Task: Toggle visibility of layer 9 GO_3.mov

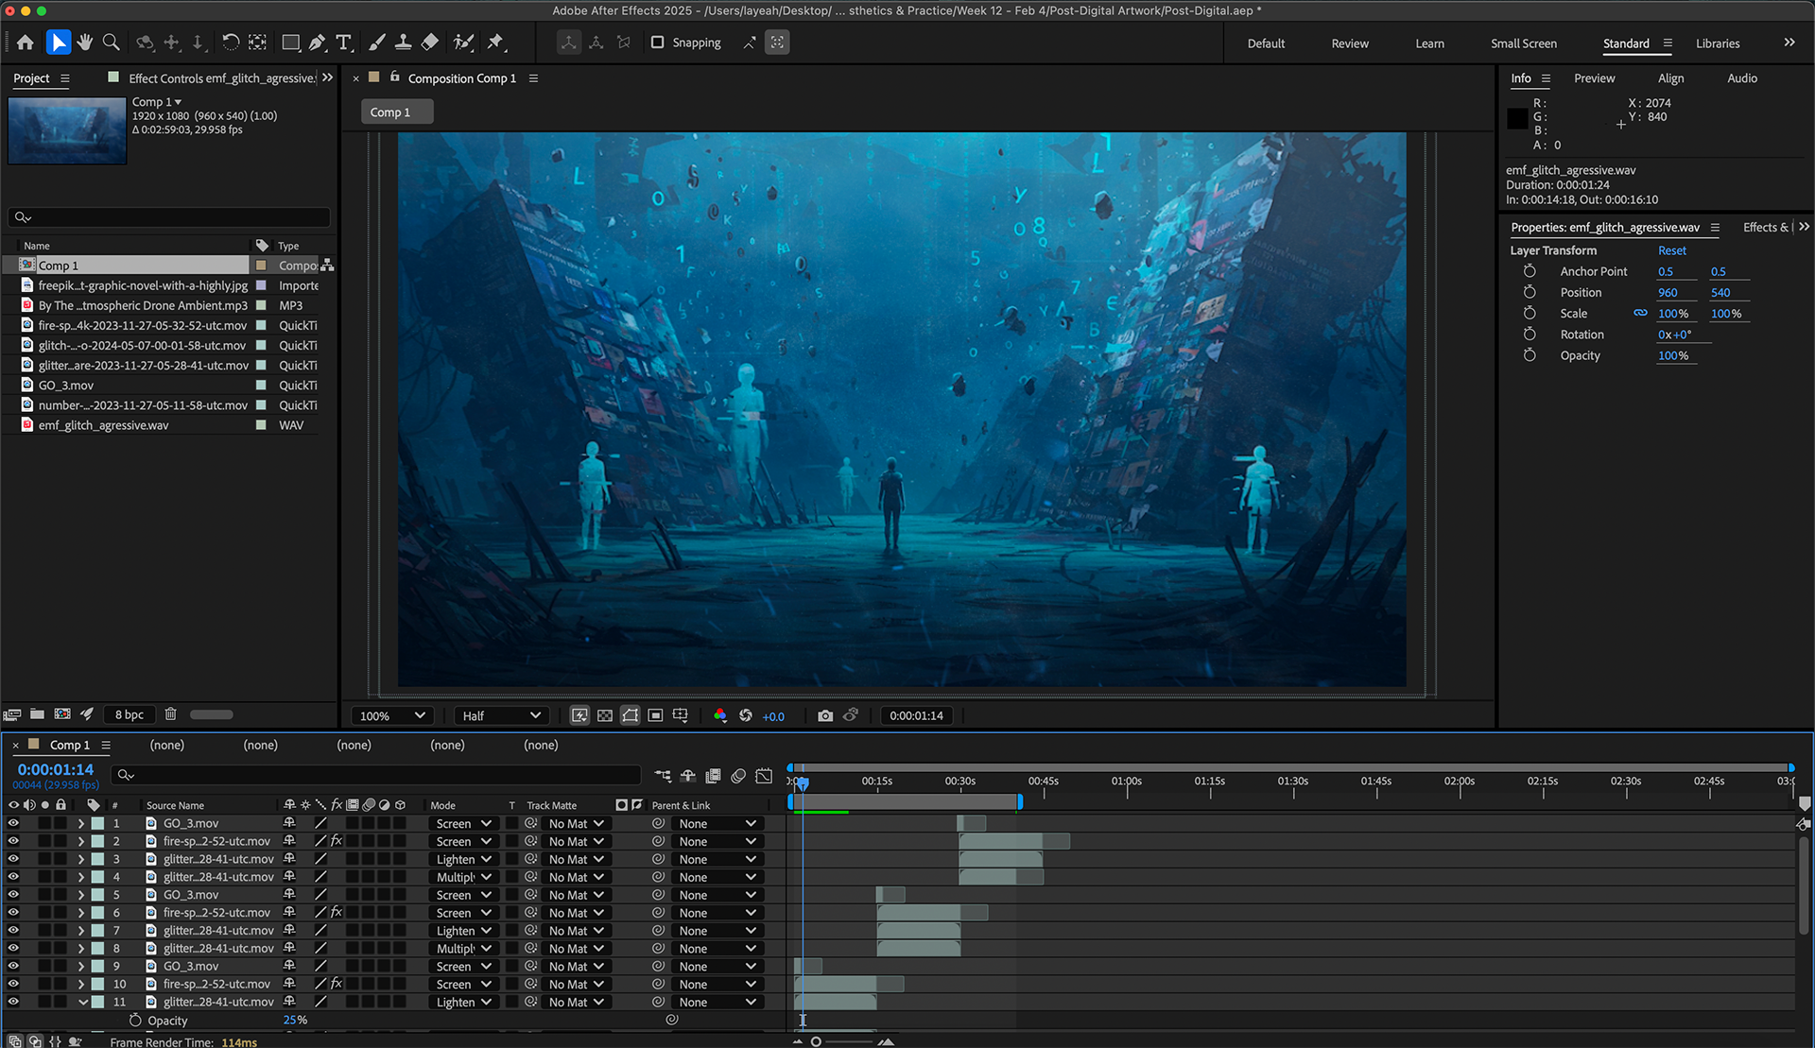Action: (13, 966)
